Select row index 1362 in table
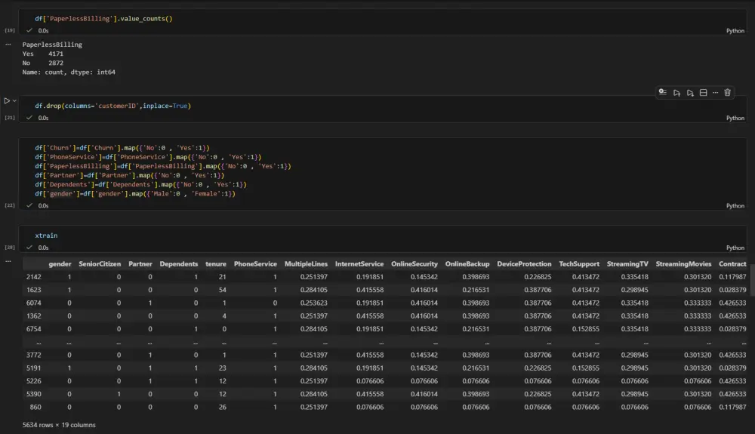The height and width of the screenshot is (434, 755). coord(34,315)
